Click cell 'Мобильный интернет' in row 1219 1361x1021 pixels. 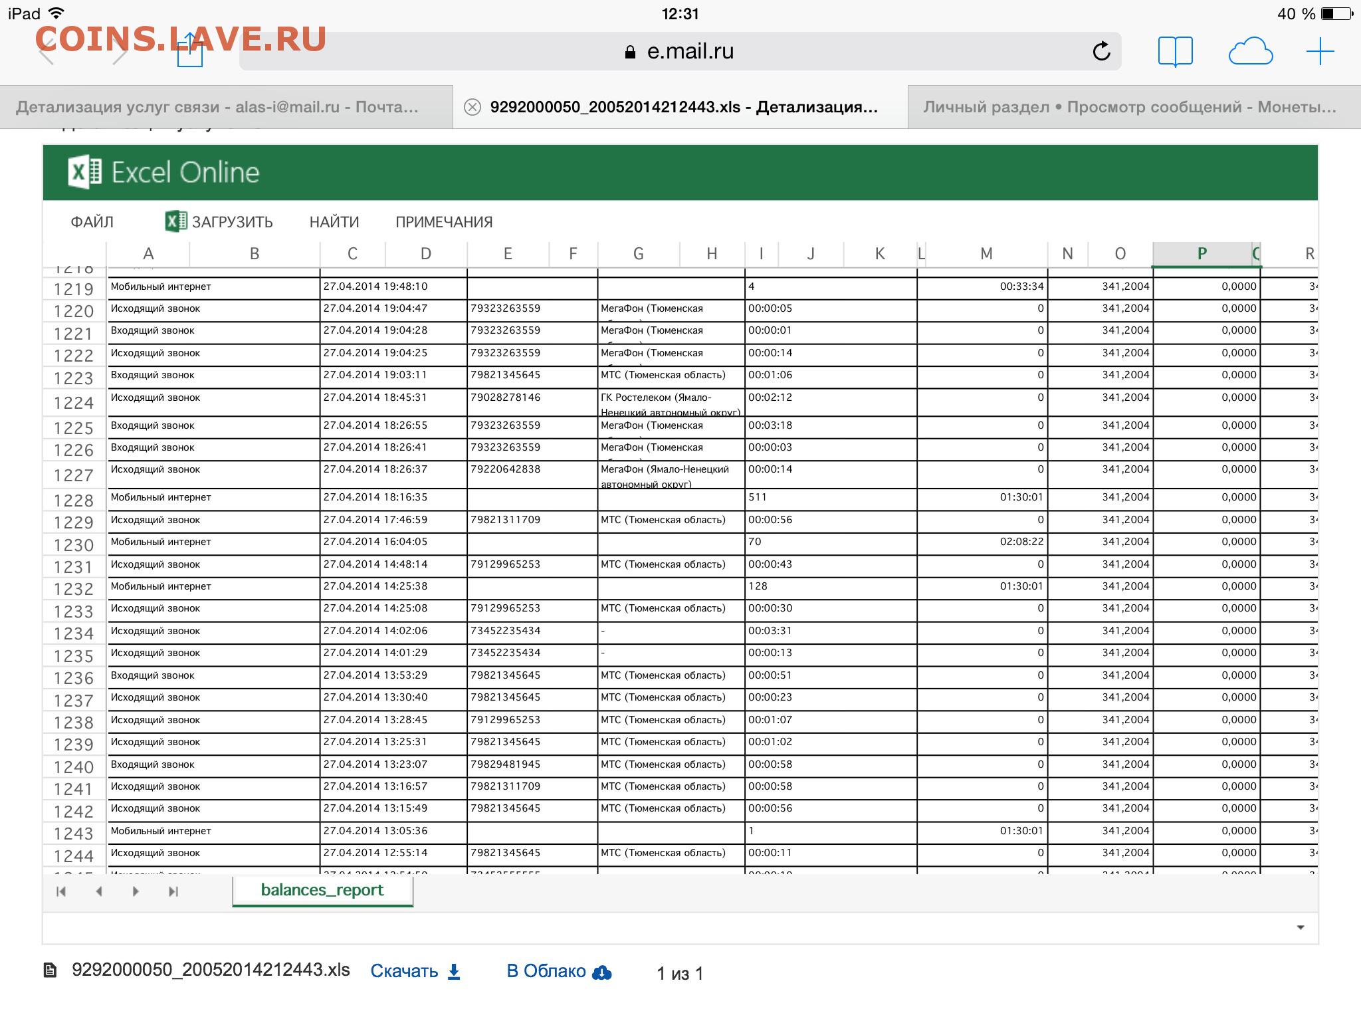point(213,288)
